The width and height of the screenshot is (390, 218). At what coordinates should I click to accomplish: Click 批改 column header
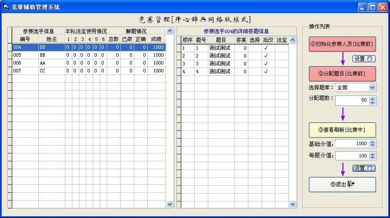tap(268, 40)
